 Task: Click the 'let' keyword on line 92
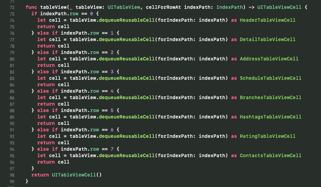pyautogui.click(x=41, y=136)
